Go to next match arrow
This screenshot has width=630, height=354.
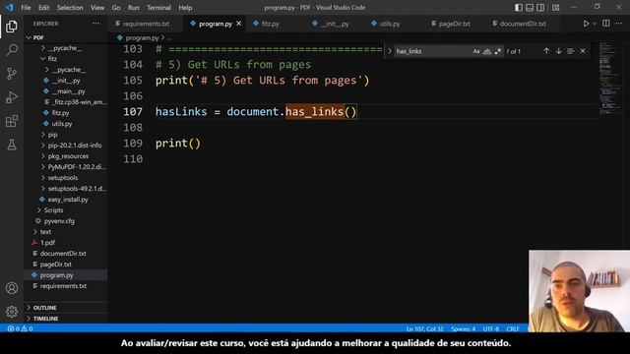558,51
